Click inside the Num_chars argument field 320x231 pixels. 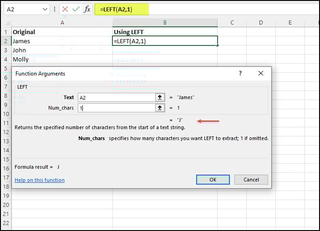116,108
